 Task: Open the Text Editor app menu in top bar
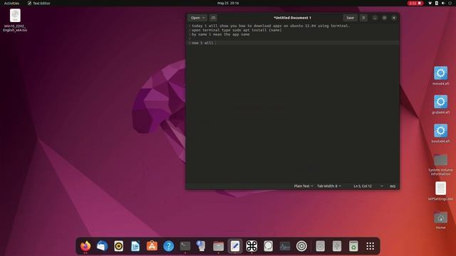tap(39, 3)
